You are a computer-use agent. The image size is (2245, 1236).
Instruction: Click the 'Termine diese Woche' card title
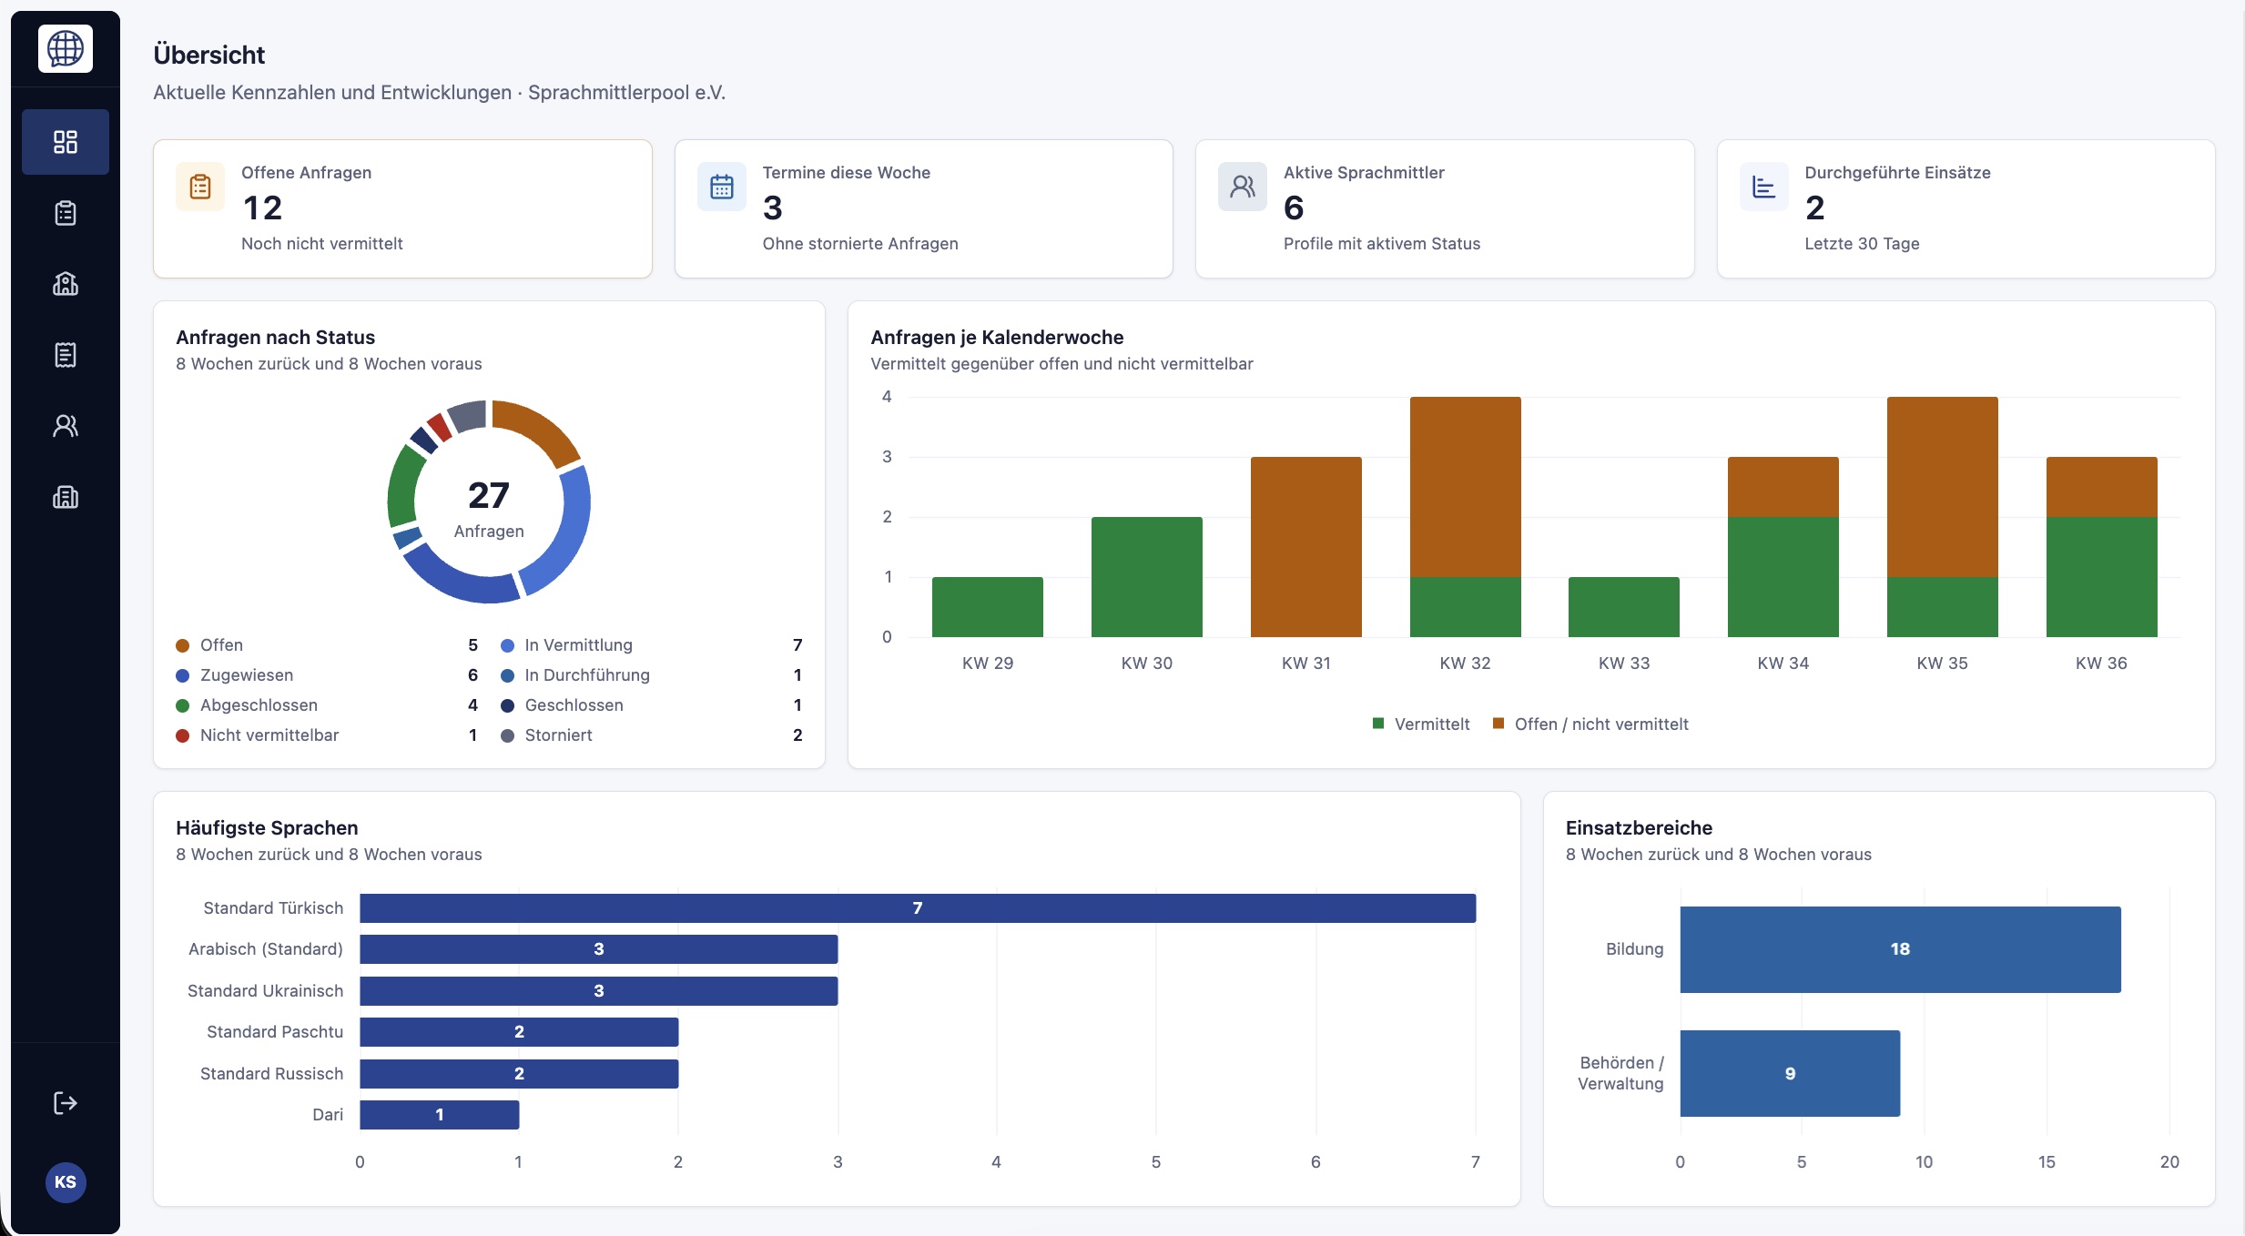click(847, 173)
